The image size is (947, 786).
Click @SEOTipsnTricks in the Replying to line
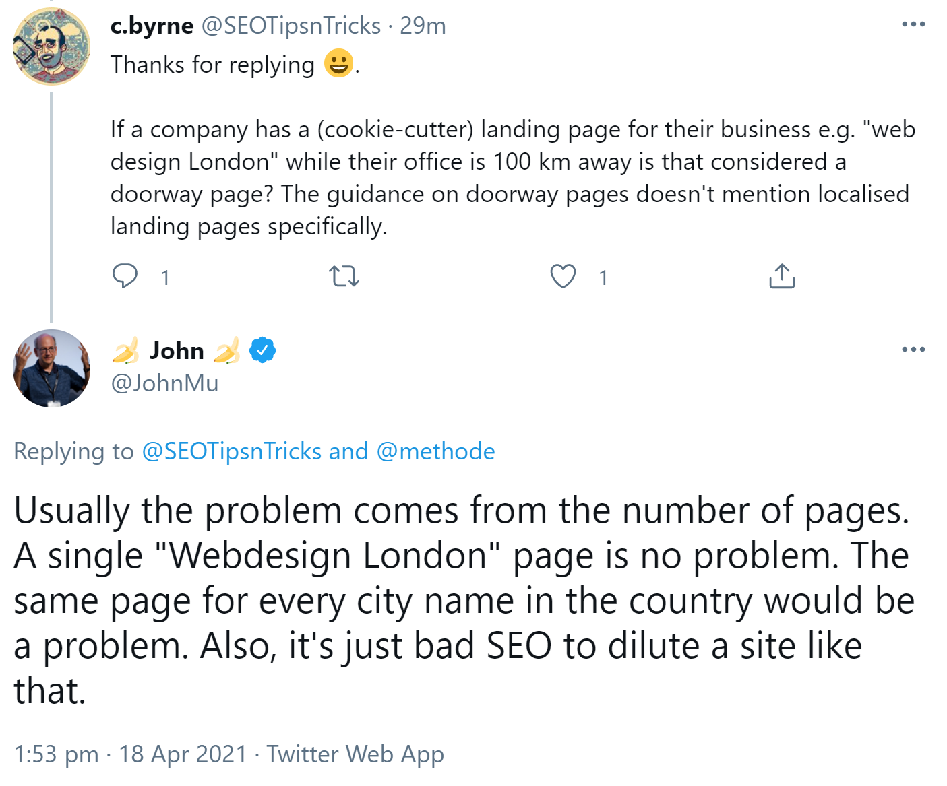click(231, 451)
